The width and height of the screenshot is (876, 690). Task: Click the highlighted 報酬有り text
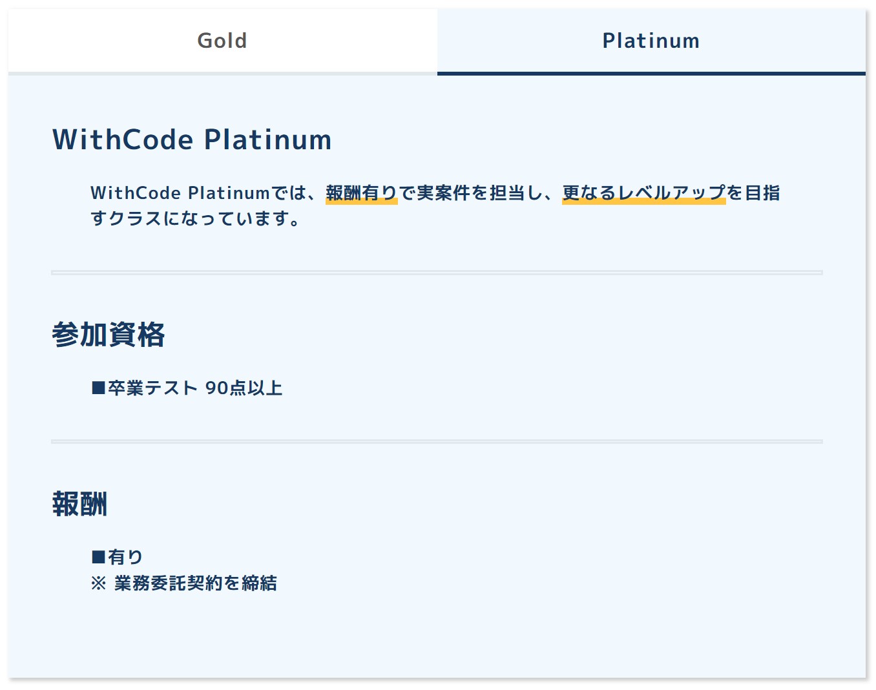pyautogui.click(x=361, y=192)
